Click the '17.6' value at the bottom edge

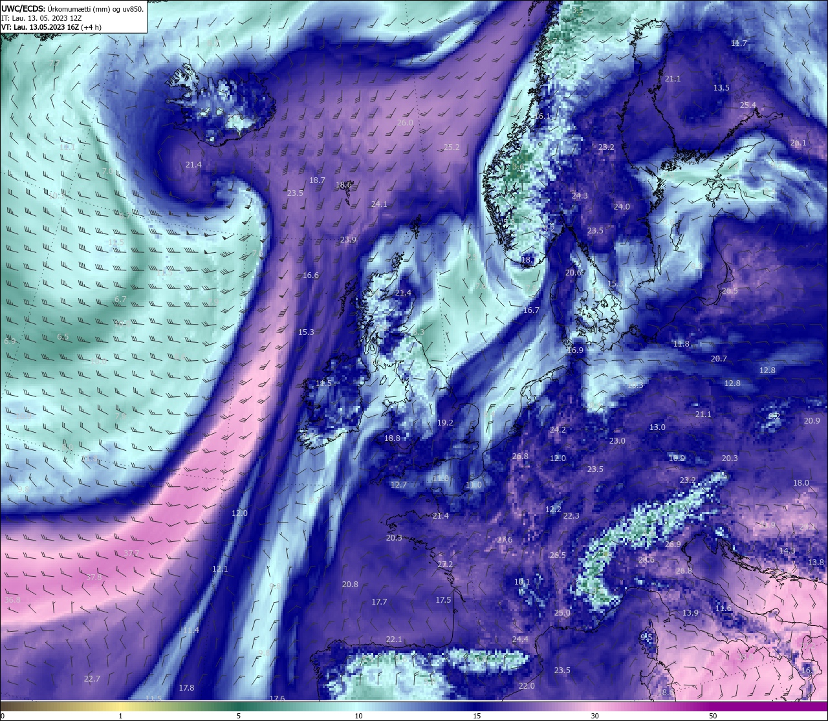point(277,698)
